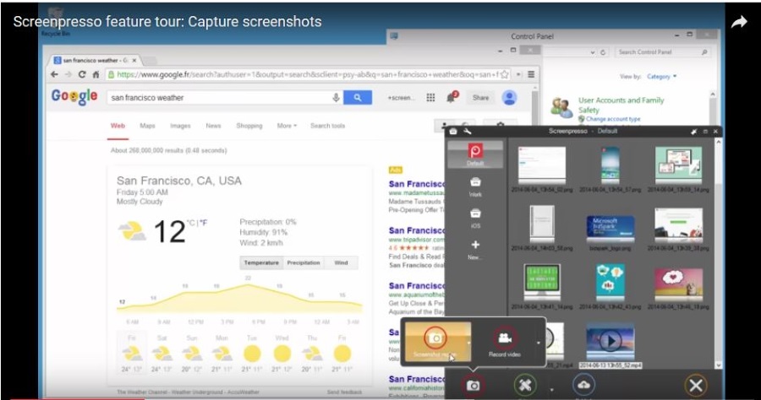Select the Precipitation chart tab

(304, 262)
